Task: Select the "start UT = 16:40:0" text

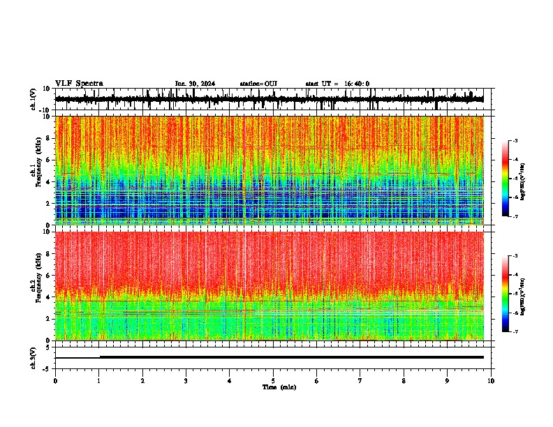Action: (x=337, y=84)
